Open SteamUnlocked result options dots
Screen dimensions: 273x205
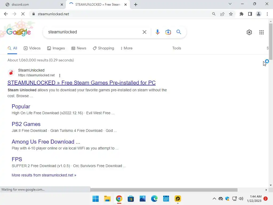tap(60, 76)
